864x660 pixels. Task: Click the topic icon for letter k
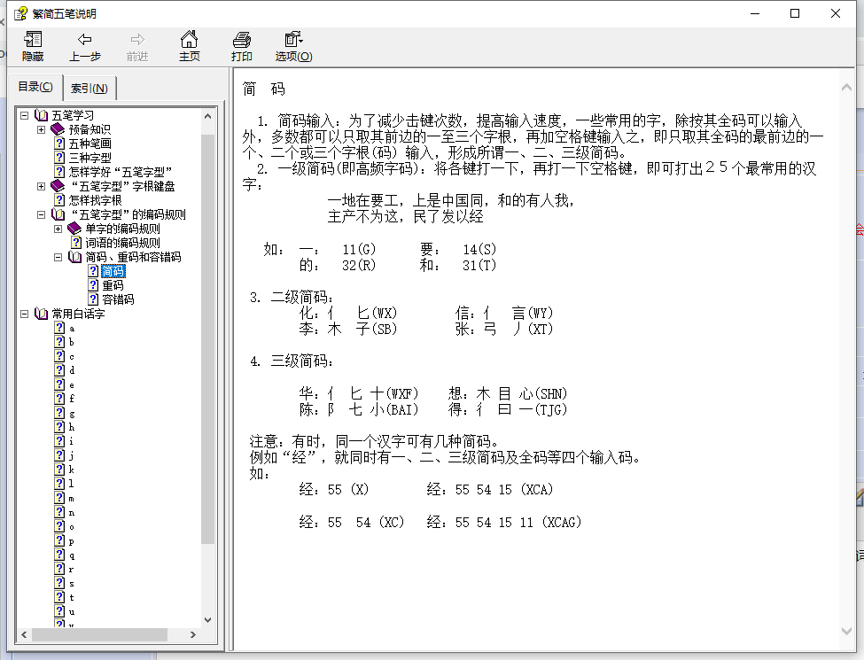pyautogui.click(x=60, y=470)
